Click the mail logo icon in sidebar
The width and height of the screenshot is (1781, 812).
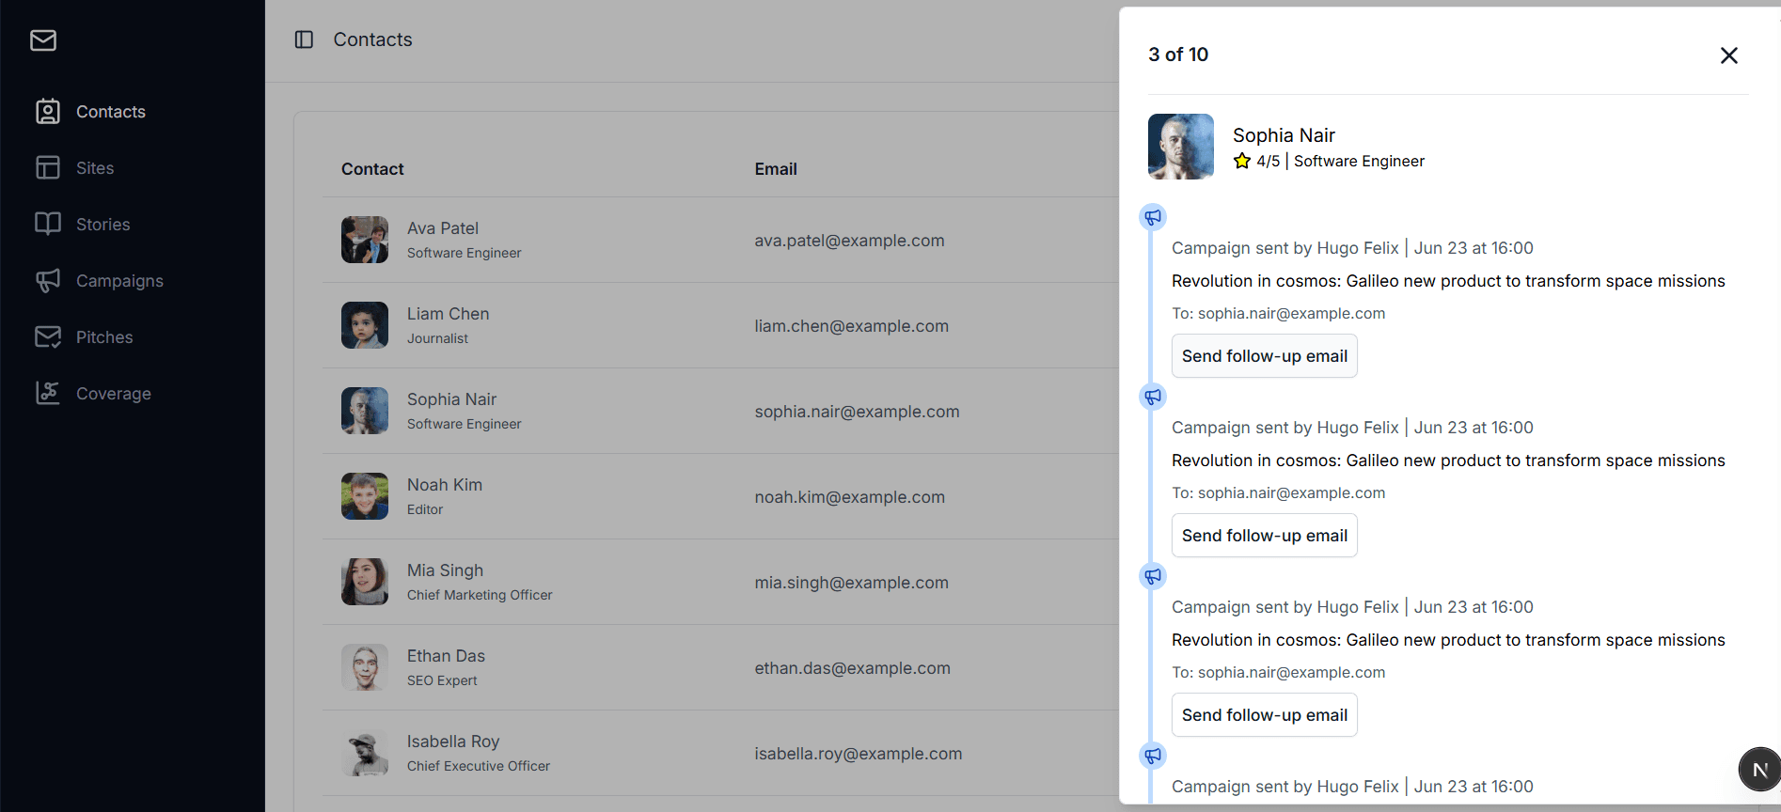point(43,40)
